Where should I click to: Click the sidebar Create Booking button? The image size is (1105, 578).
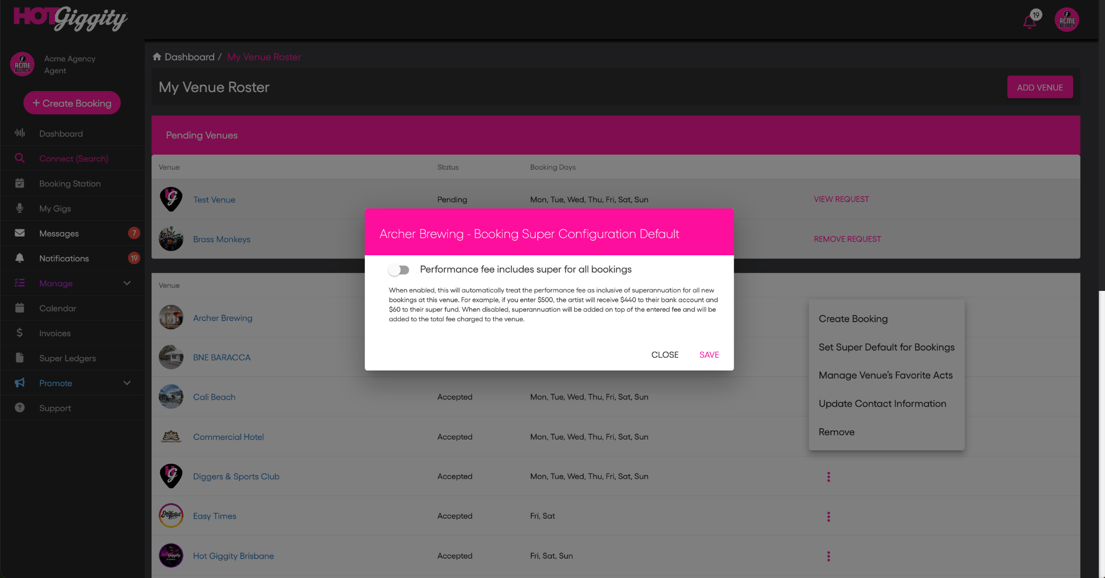[x=72, y=103]
